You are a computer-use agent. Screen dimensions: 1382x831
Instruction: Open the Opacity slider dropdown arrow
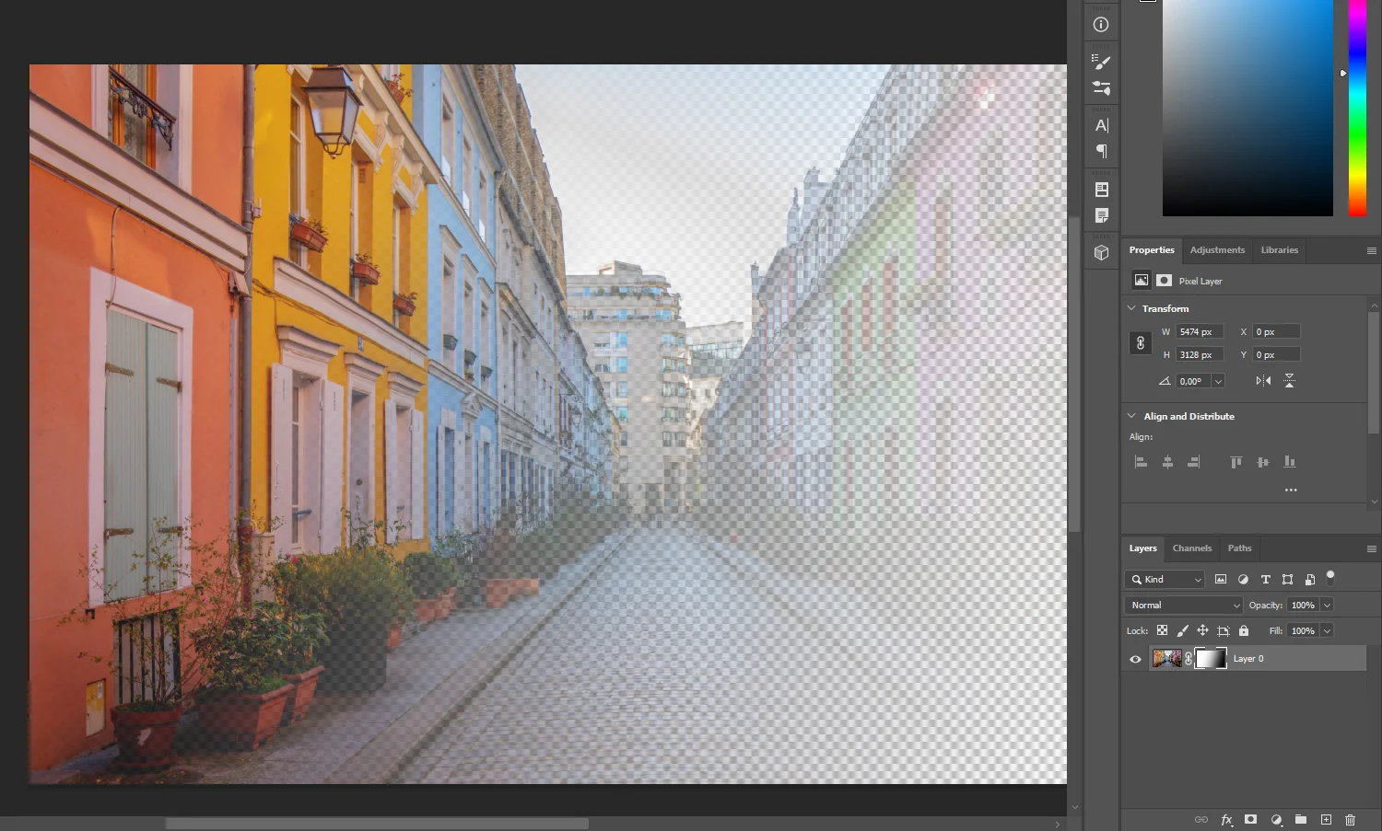point(1327,605)
